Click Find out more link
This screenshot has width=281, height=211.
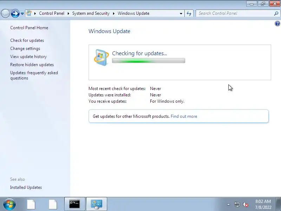pyautogui.click(x=184, y=116)
